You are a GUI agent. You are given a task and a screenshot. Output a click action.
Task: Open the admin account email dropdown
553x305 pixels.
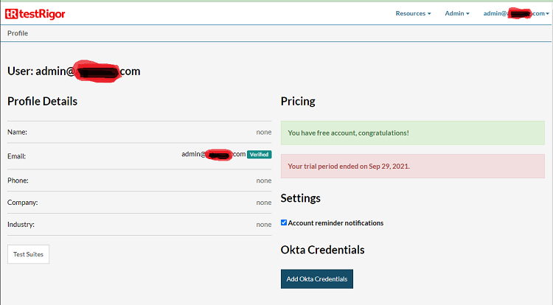(514, 13)
